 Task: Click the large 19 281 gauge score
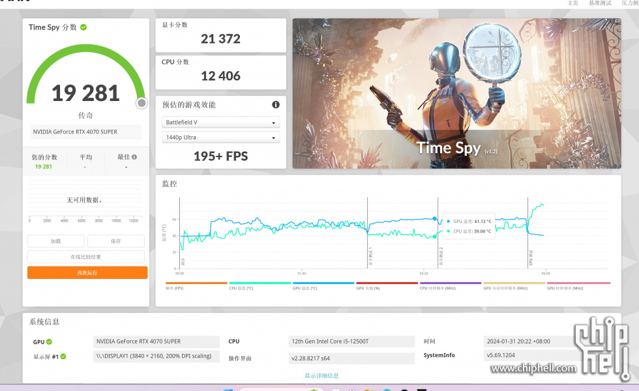pyautogui.click(x=85, y=93)
